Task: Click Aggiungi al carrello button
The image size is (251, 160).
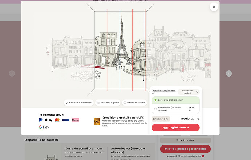Action: (x=176, y=128)
